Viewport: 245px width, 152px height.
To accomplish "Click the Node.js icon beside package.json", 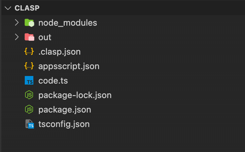I will (x=29, y=109).
